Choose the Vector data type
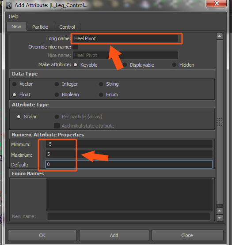This screenshot has height=245, width=232. [15, 84]
